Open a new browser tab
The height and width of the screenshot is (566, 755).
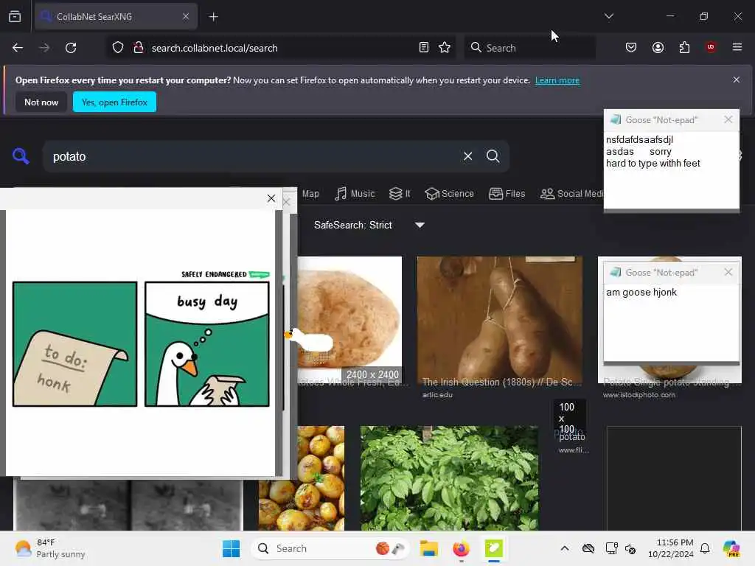pyautogui.click(x=213, y=17)
